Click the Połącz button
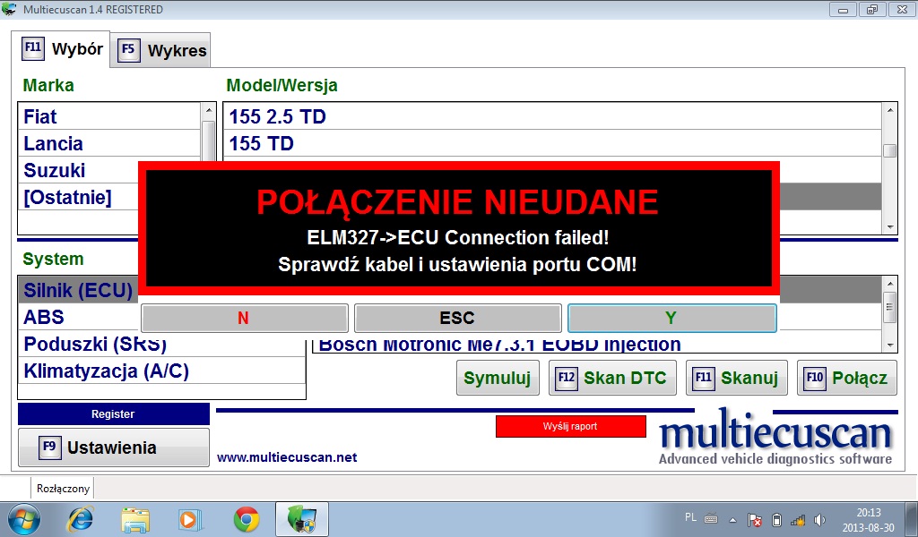Image resolution: width=918 pixels, height=537 pixels. tap(846, 378)
